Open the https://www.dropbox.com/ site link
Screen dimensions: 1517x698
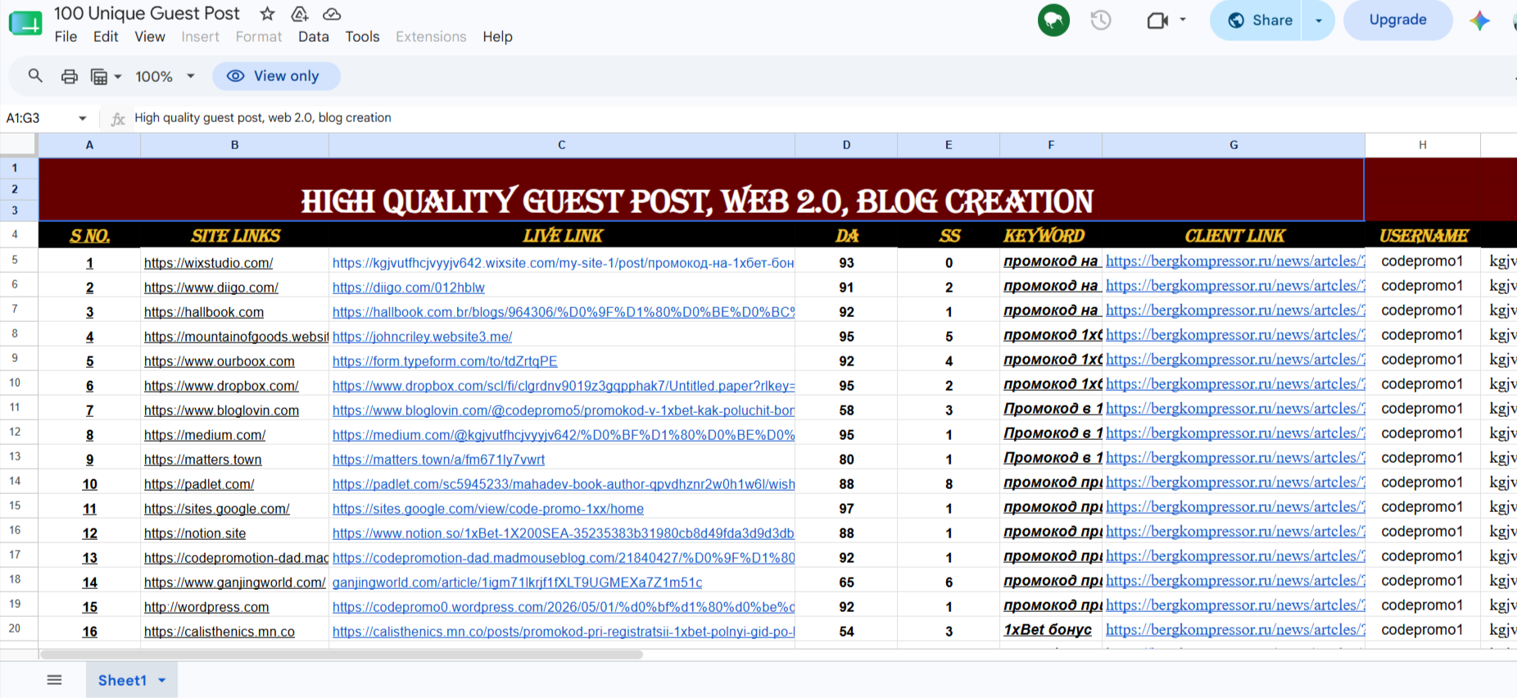221,386
